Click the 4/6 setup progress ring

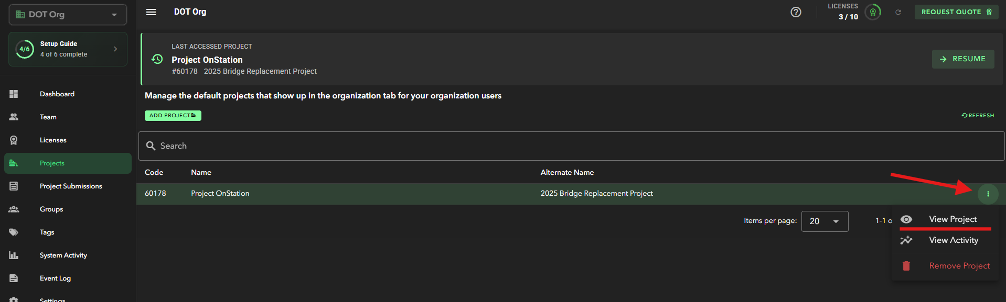coord(25,49)
